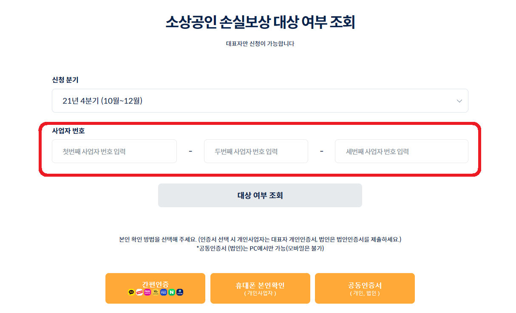
Task: Click the 대표자만 신청이 가능합니다 notice text
Action: [x=261, y=43]
